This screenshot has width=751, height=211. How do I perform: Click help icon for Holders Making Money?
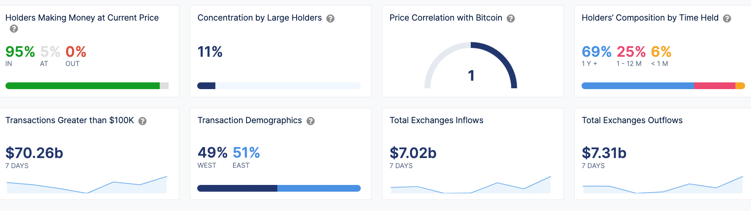point(14,29)
